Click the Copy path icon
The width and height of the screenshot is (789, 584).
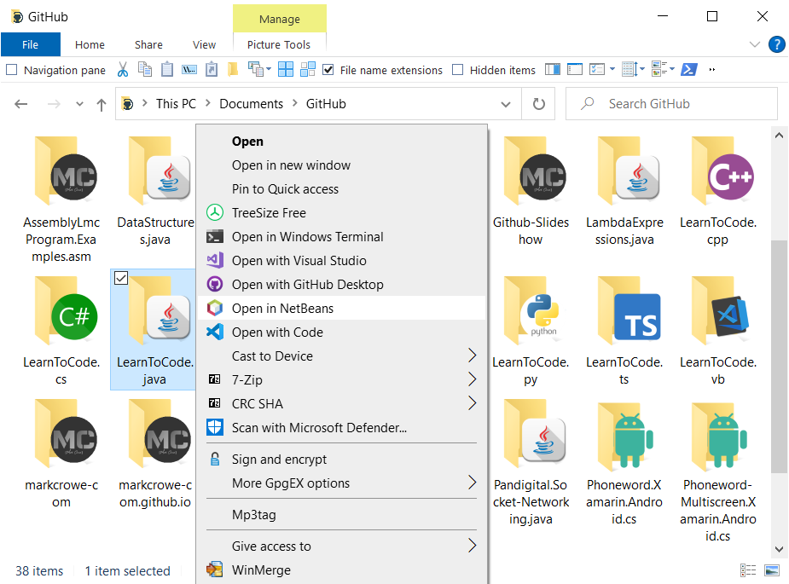coord(189,69)
